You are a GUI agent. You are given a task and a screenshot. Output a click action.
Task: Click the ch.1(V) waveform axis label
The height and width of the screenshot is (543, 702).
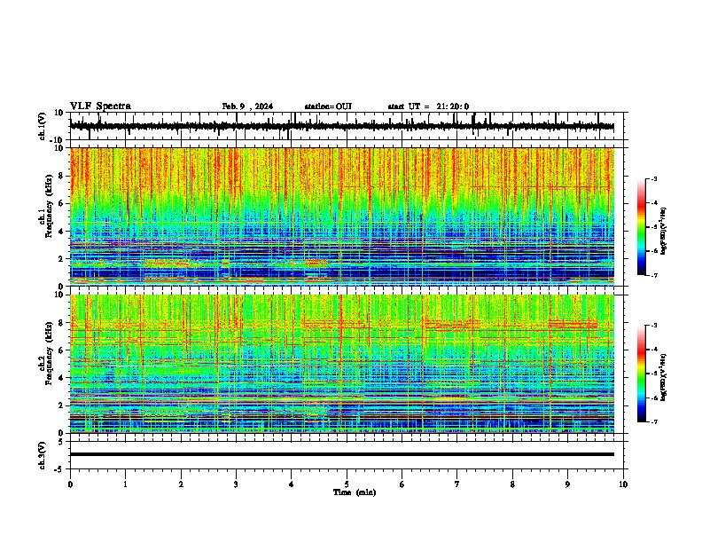[43, 126]
